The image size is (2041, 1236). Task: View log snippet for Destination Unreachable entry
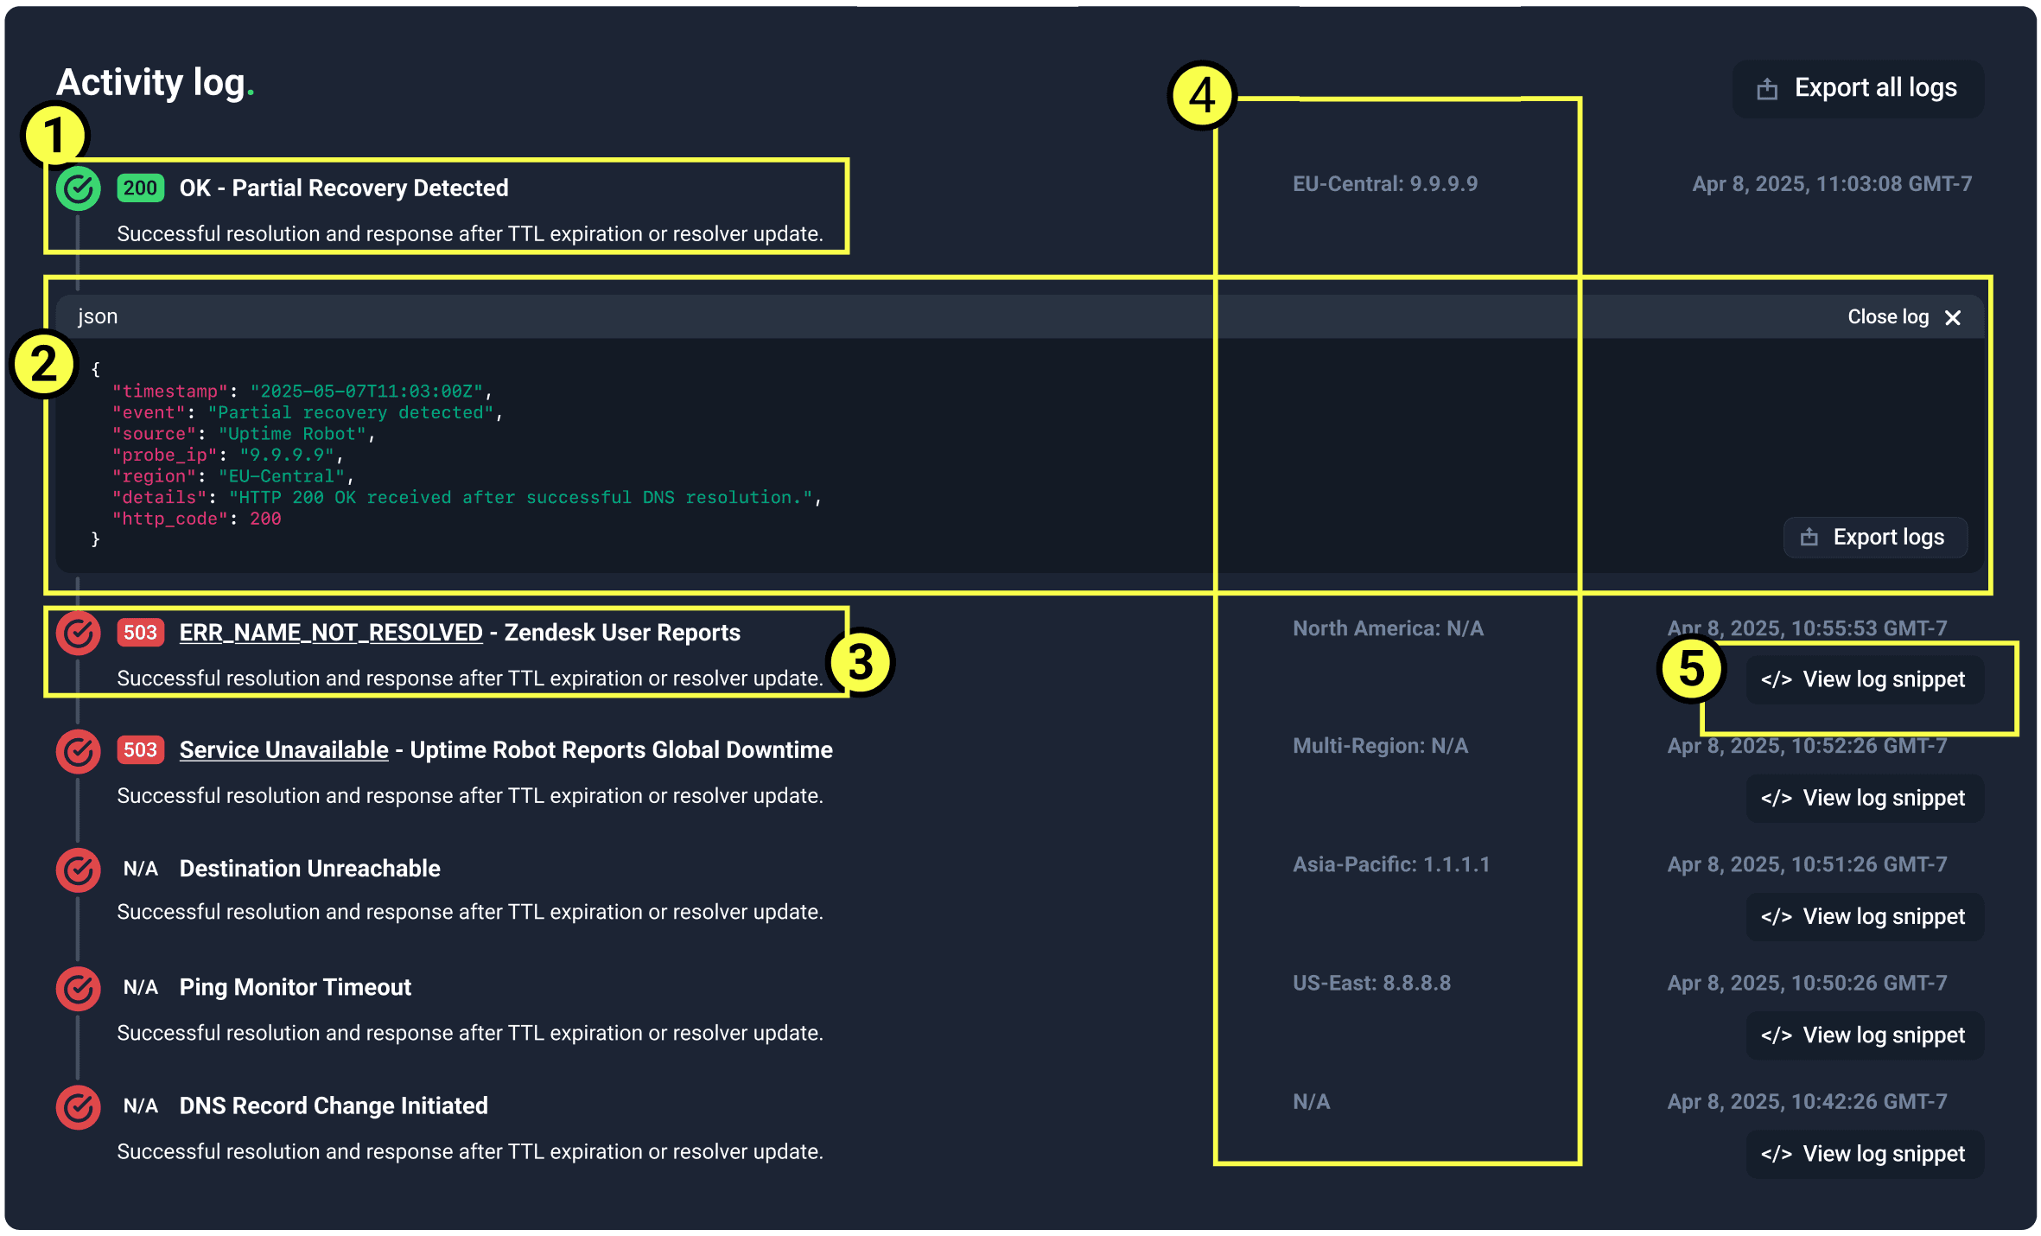pyautogui.click(x=1865, y=917)
